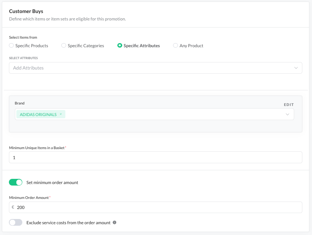Screen dimensions: 312x235
Task: Click the SELECT ATTRIBUTES label
Action: click(23, 58)
